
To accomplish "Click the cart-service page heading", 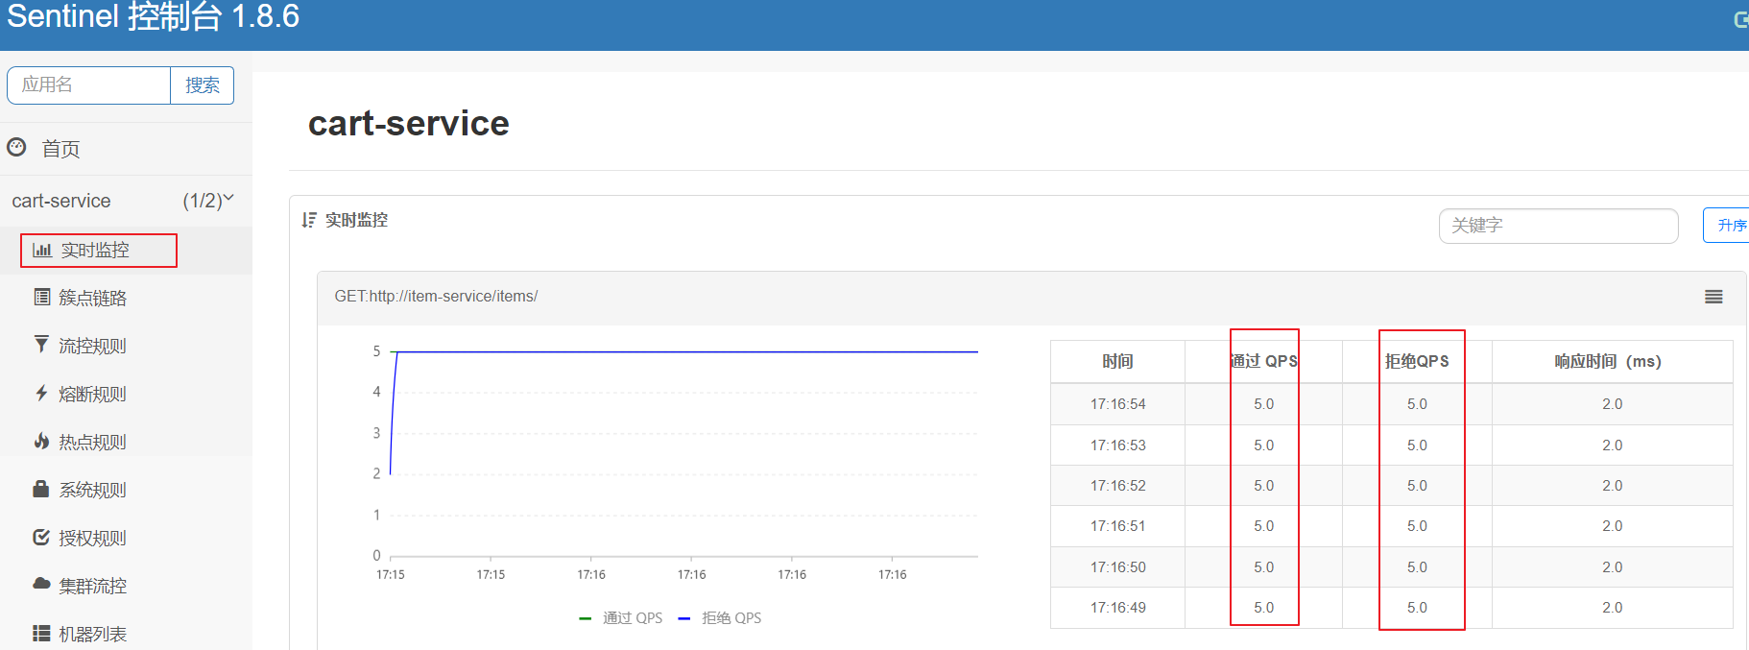I will (409, 124).
